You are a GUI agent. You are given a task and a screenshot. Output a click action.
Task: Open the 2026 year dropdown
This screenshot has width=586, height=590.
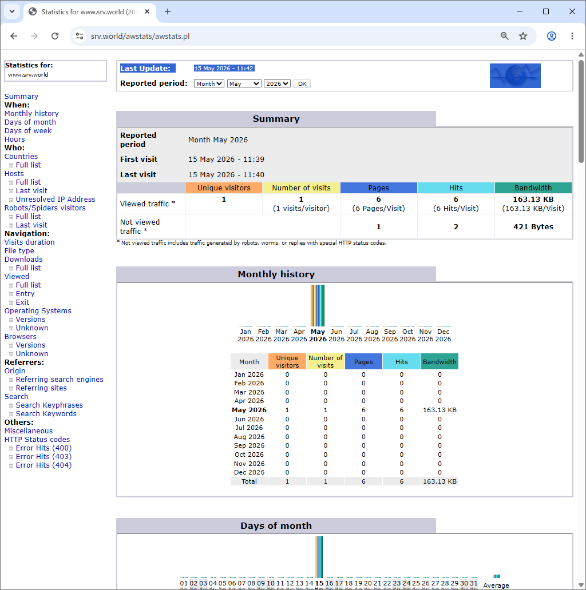click(x=277, y=83)
